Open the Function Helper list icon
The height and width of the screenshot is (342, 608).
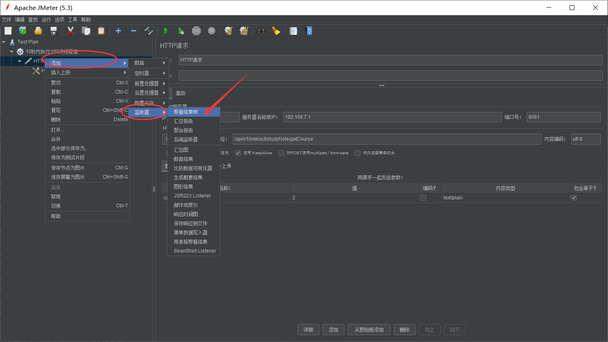click(294, 31)
